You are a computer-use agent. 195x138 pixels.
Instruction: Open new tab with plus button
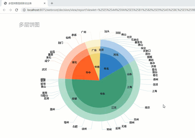click(52, 3)
